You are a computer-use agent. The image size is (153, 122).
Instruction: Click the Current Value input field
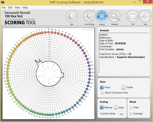tap(121, 113)
